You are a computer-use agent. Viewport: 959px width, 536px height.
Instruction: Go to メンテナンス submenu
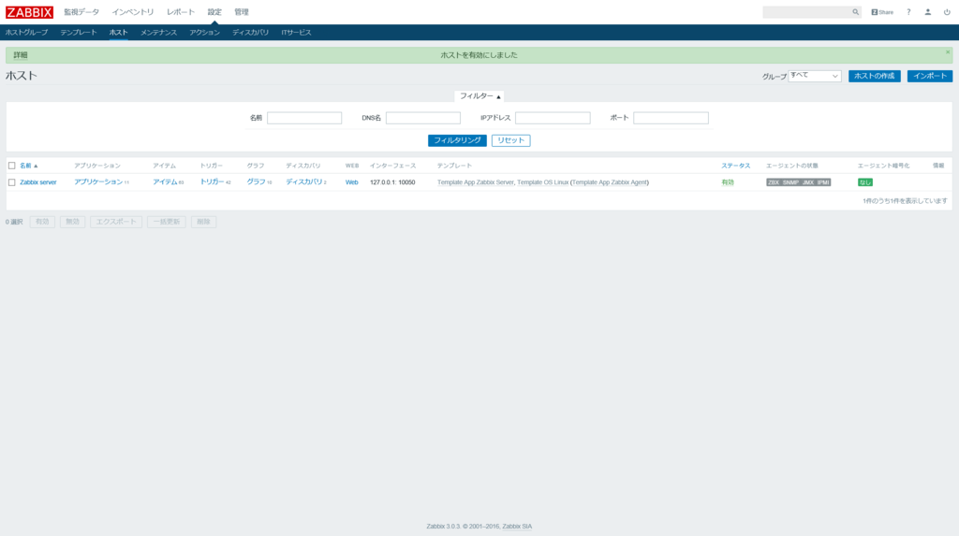click(158, 33)
